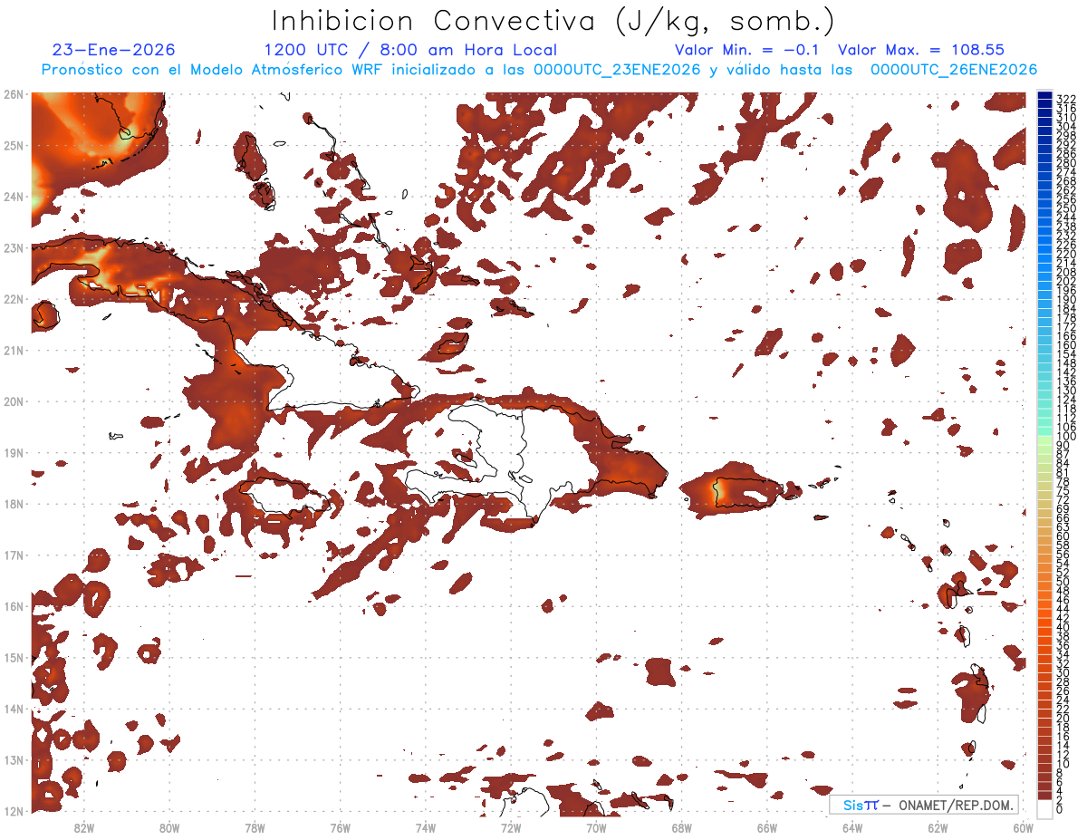Click longitude label '78W'
1087x840 pixels.
click(x=255, y=827)
